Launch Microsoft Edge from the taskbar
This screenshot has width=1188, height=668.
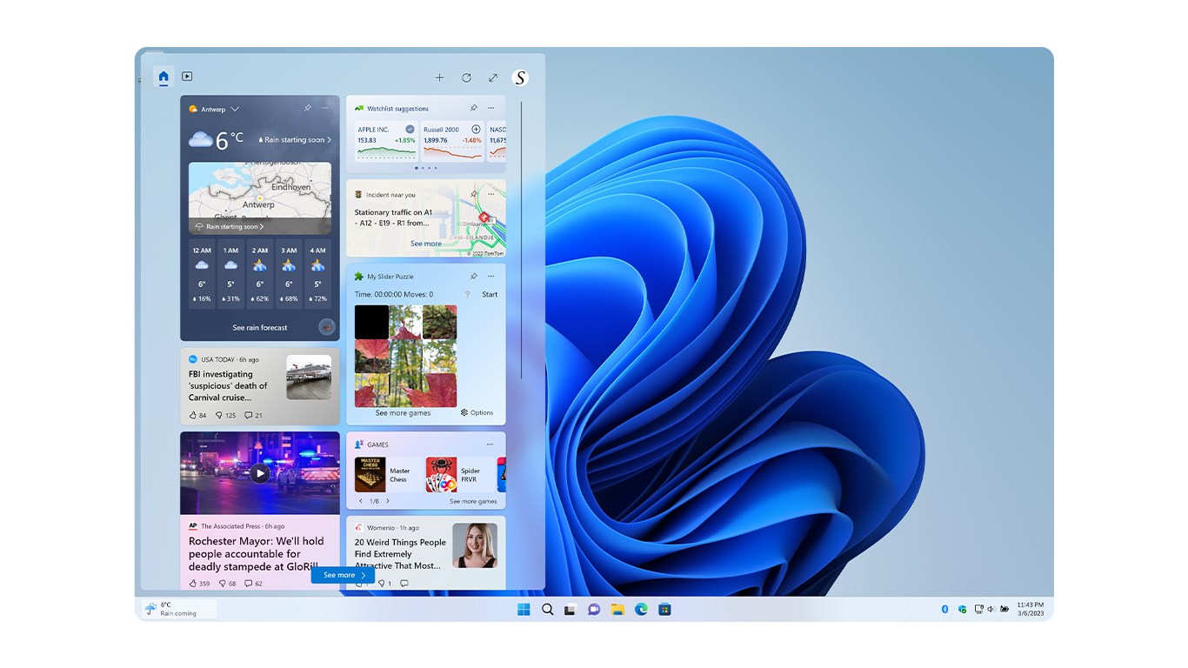[641, 610]
